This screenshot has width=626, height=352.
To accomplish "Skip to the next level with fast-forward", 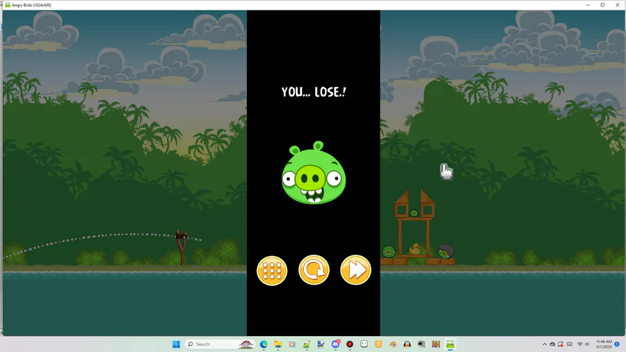I will (355, 270).
